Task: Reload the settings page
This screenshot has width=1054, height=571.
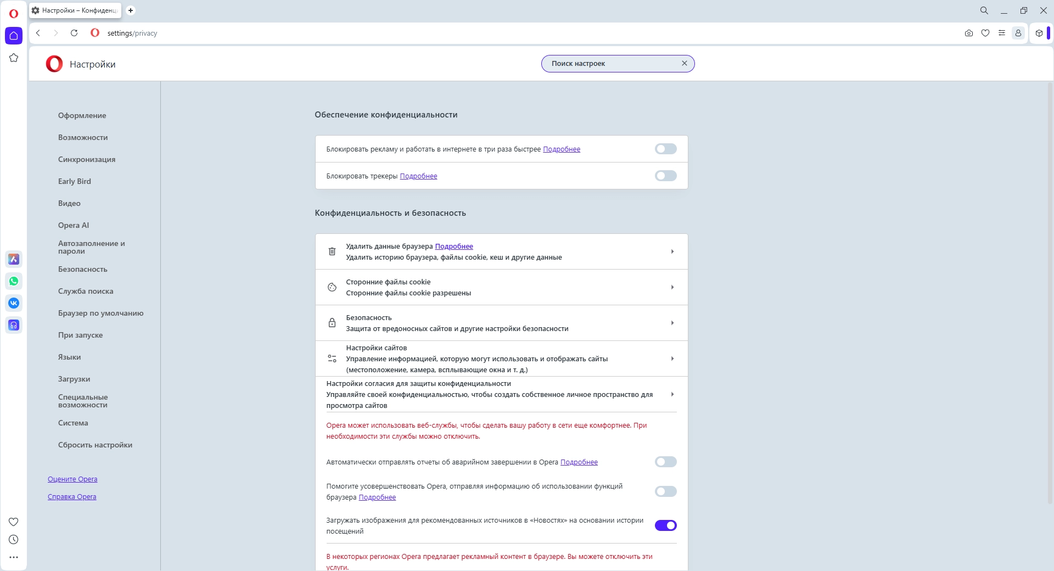Action: tap(74, 33)
